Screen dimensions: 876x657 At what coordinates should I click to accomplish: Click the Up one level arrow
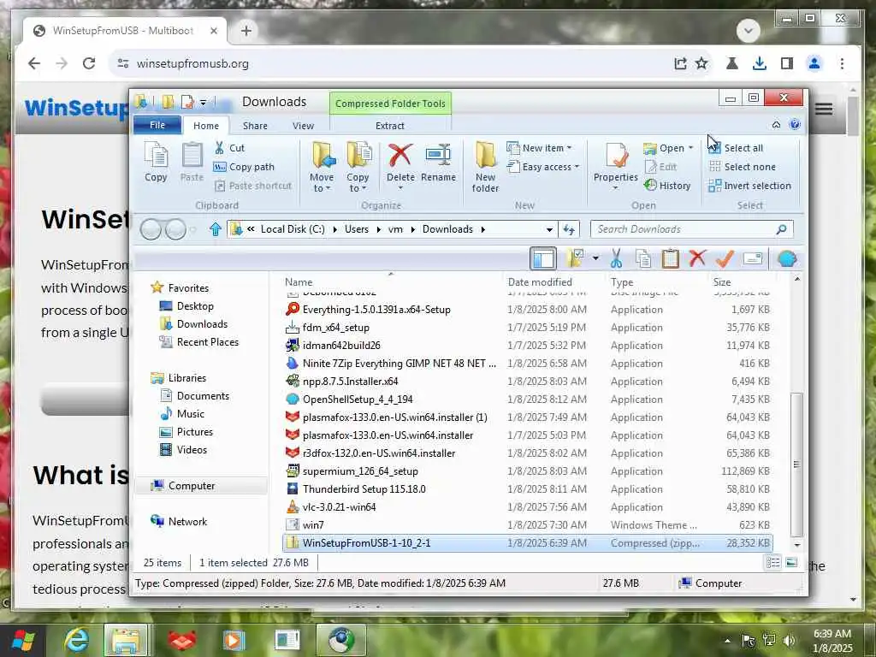[x=215, y=229]
